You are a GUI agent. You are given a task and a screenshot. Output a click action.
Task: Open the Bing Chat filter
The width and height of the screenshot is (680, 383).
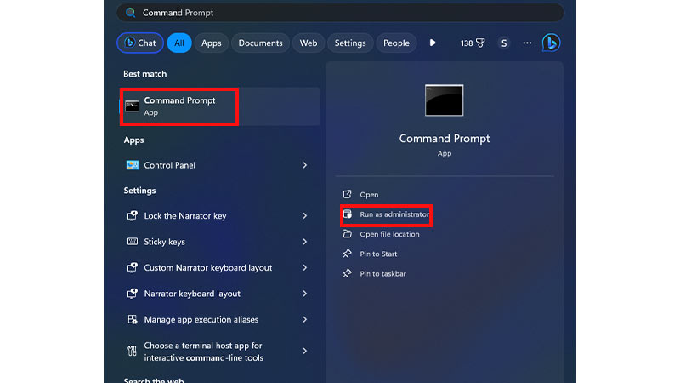click(x=140, y=43)
